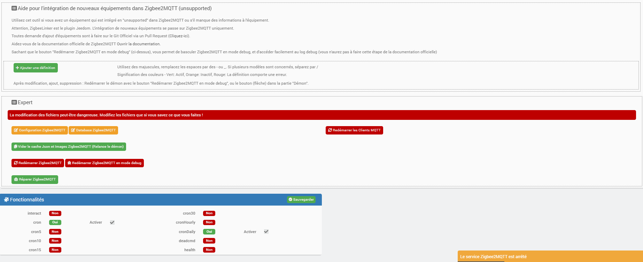Clear the Json and Images Zigbee2MQTT cache
Image resolution: width=643 pixels, height=262 pixels.
point(69,147)
